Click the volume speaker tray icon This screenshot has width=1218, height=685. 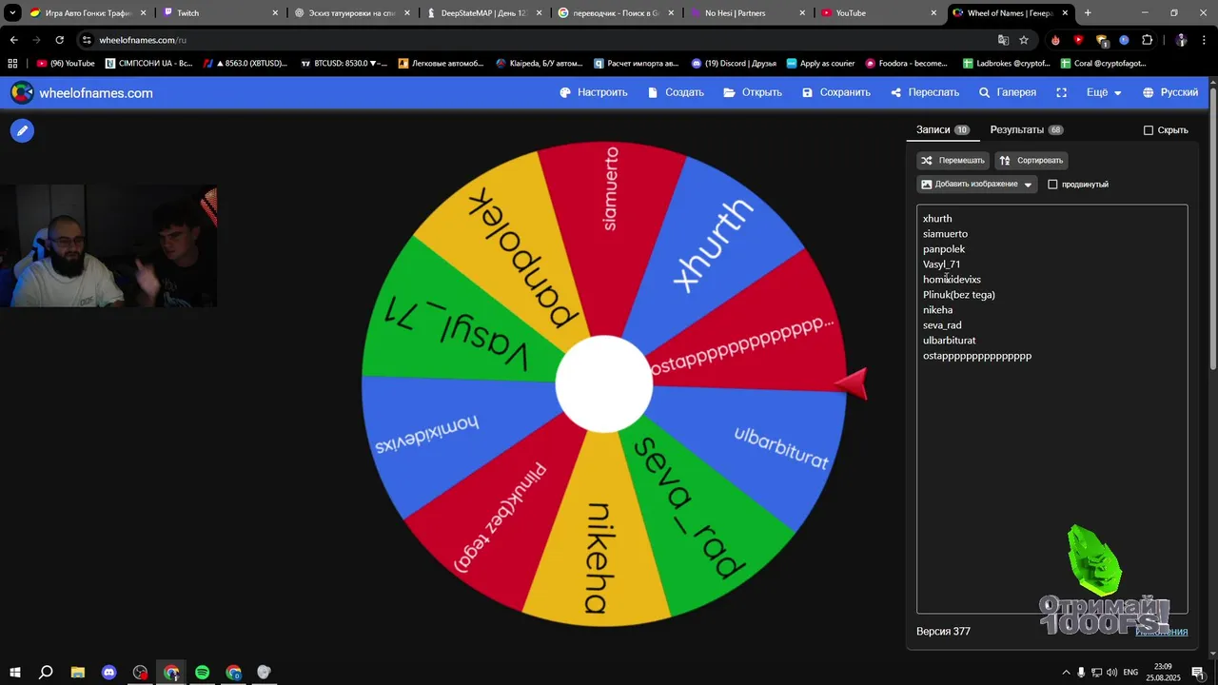(1111, 673)
